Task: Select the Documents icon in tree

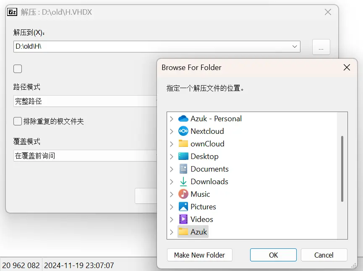Action: (183, 169)
